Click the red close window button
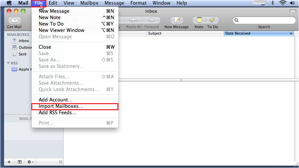This screenshot has height=168, width=299. point(9,11)
